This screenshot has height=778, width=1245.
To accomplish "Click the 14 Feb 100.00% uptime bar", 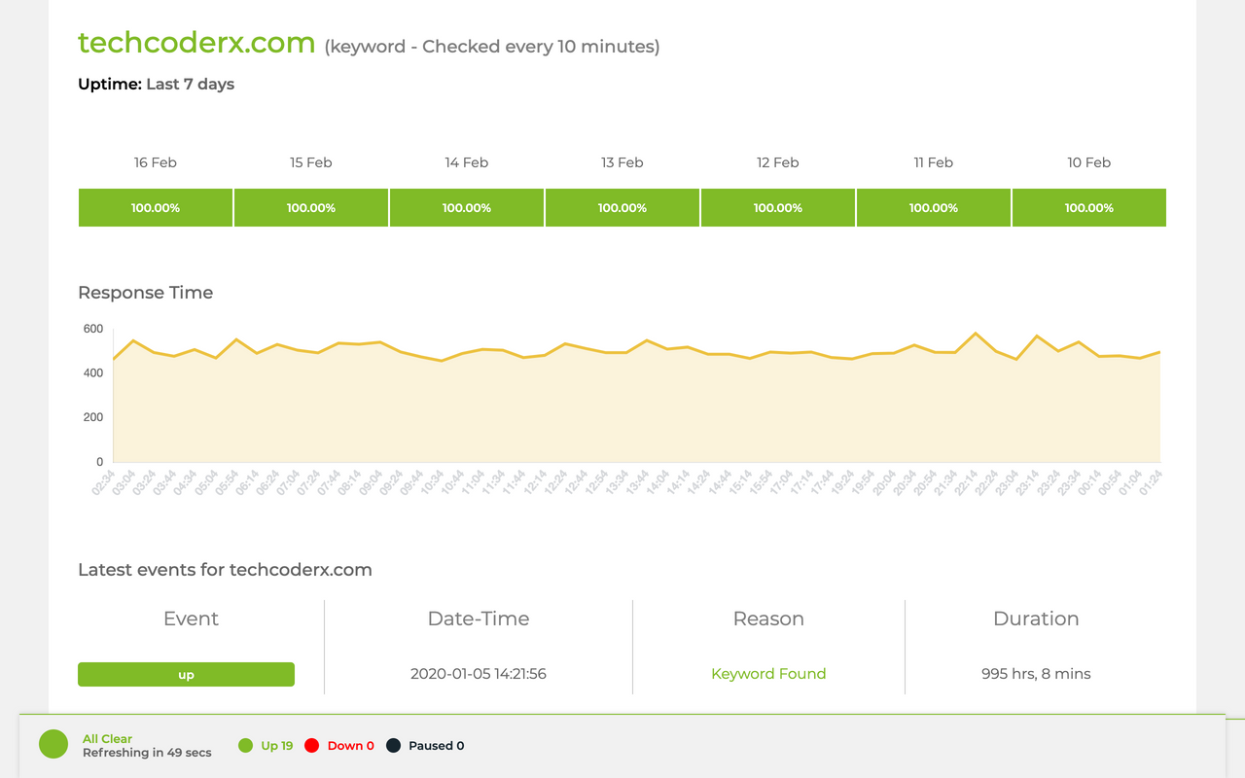I will [x=467, y=208].
